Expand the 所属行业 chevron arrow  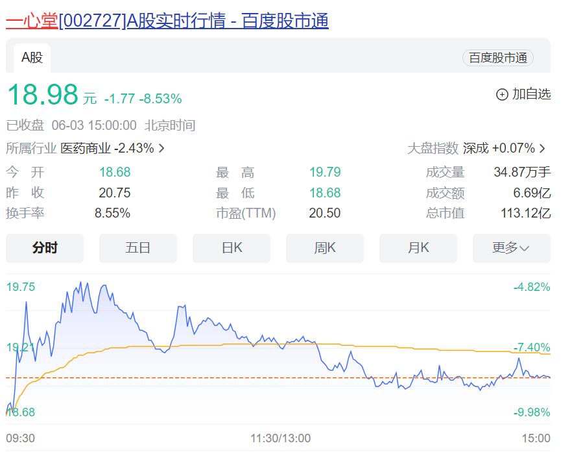(161, 148)
